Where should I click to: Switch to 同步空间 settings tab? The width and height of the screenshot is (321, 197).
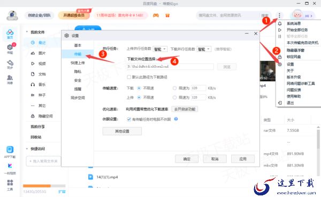point(78,98)
